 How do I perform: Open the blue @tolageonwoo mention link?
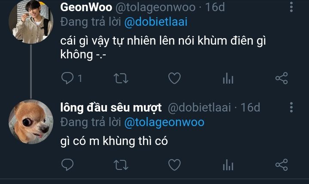164,122
